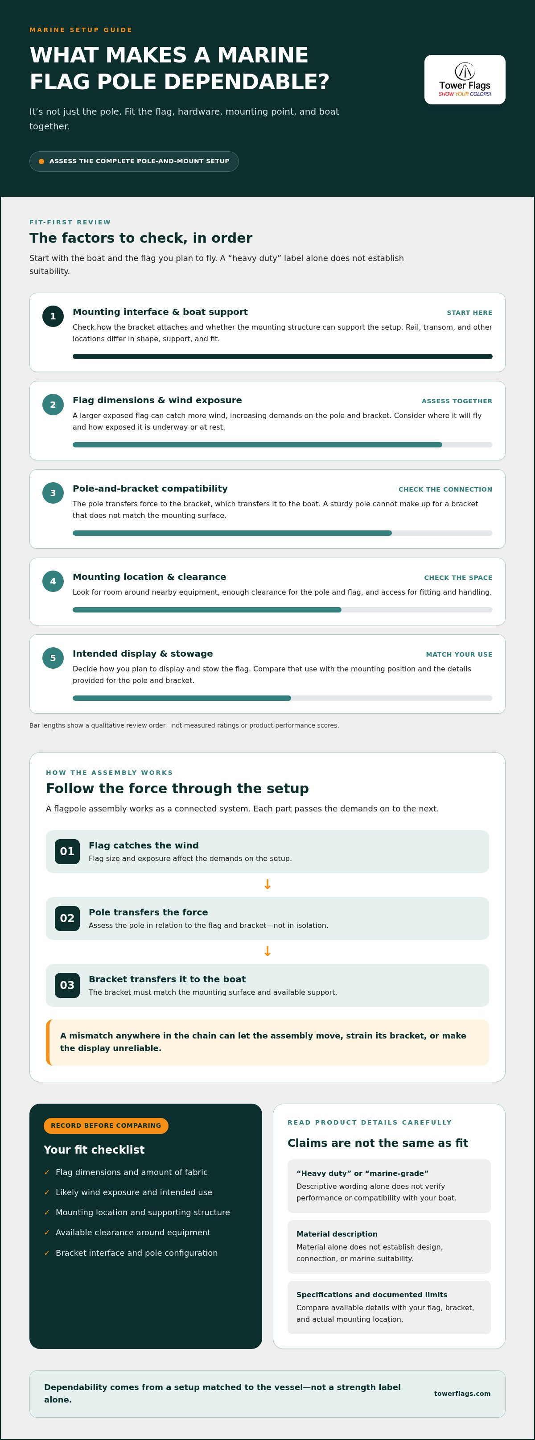Click the 01 step badge
Viewport: 535px width, 1440px height.
tap(67, 851)
